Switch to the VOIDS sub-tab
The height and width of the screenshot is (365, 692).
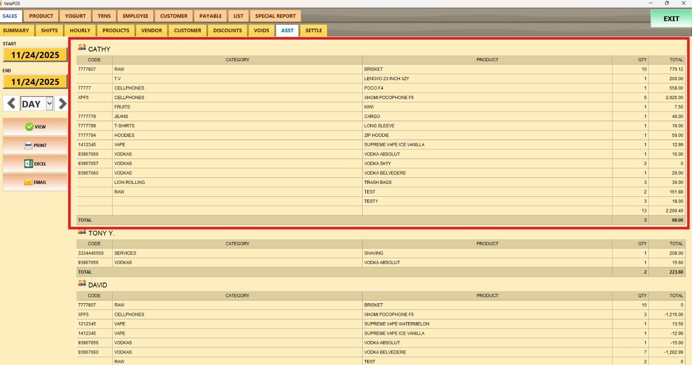point(262,30)
